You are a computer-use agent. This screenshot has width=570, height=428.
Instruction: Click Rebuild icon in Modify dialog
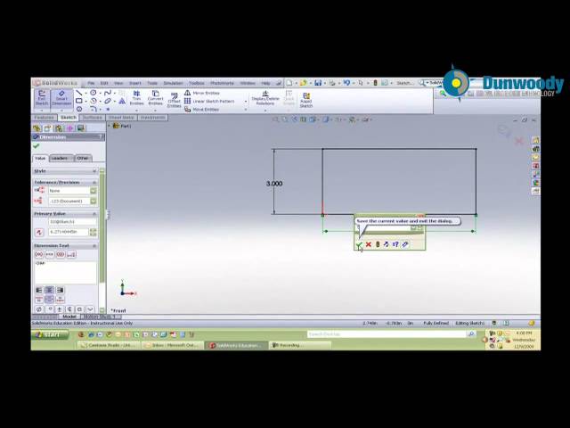[378, 244]
